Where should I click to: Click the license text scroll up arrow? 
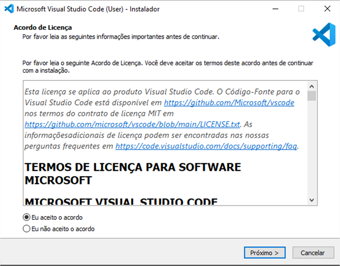tap(312, 86)
